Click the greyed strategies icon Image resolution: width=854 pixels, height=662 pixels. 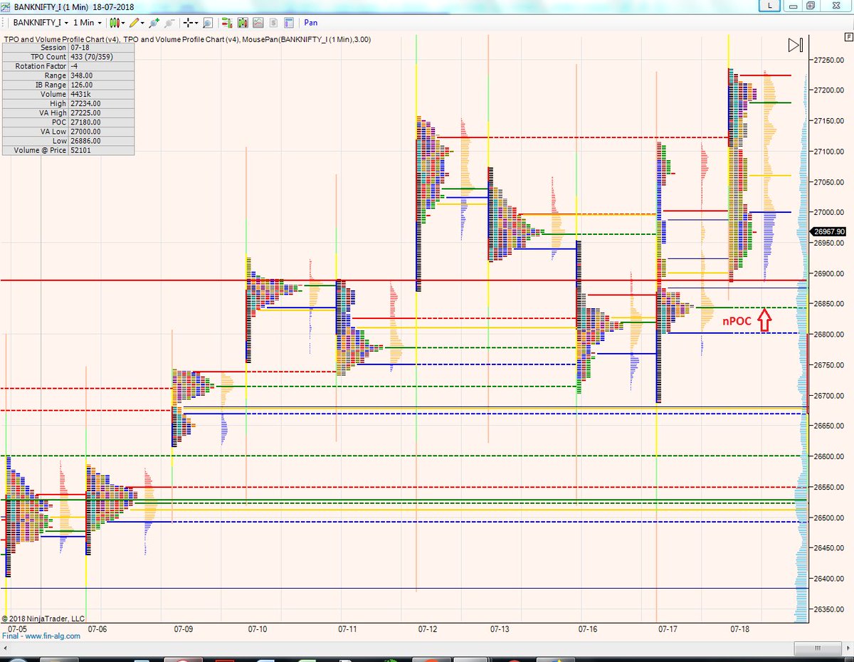click(x=273, y=23)
